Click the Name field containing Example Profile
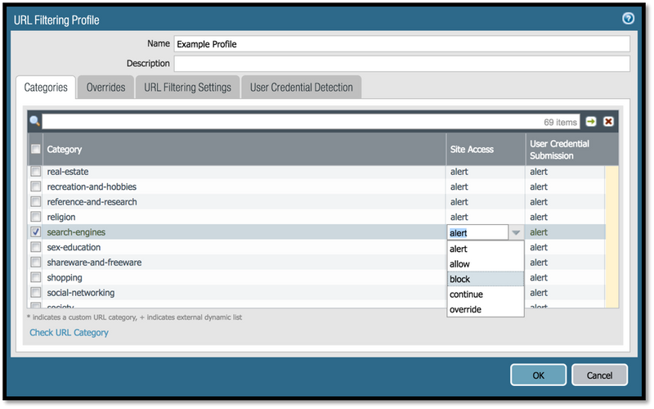Screen dimensions: 654x409 point(401,44)
